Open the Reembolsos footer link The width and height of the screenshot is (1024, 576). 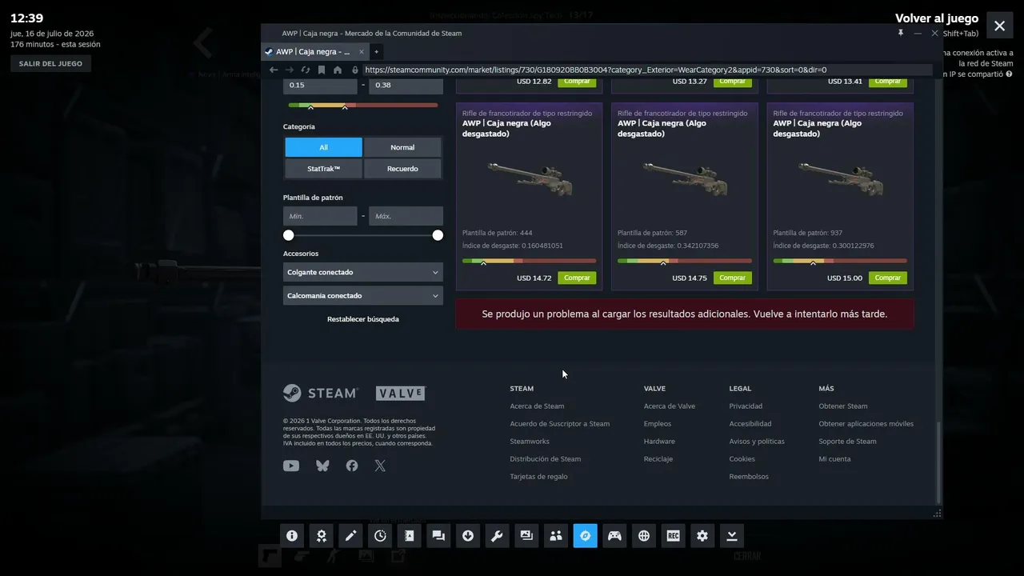click(749, 477)
